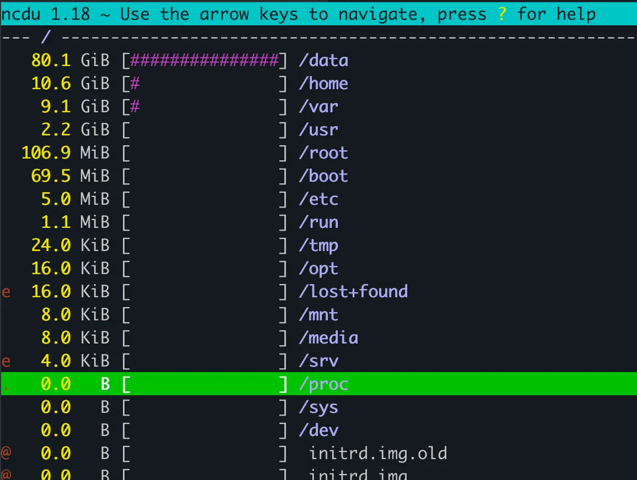Click the 'e' error flag beside /srv
The image size is (637, 480).
(x=6, y=361)
